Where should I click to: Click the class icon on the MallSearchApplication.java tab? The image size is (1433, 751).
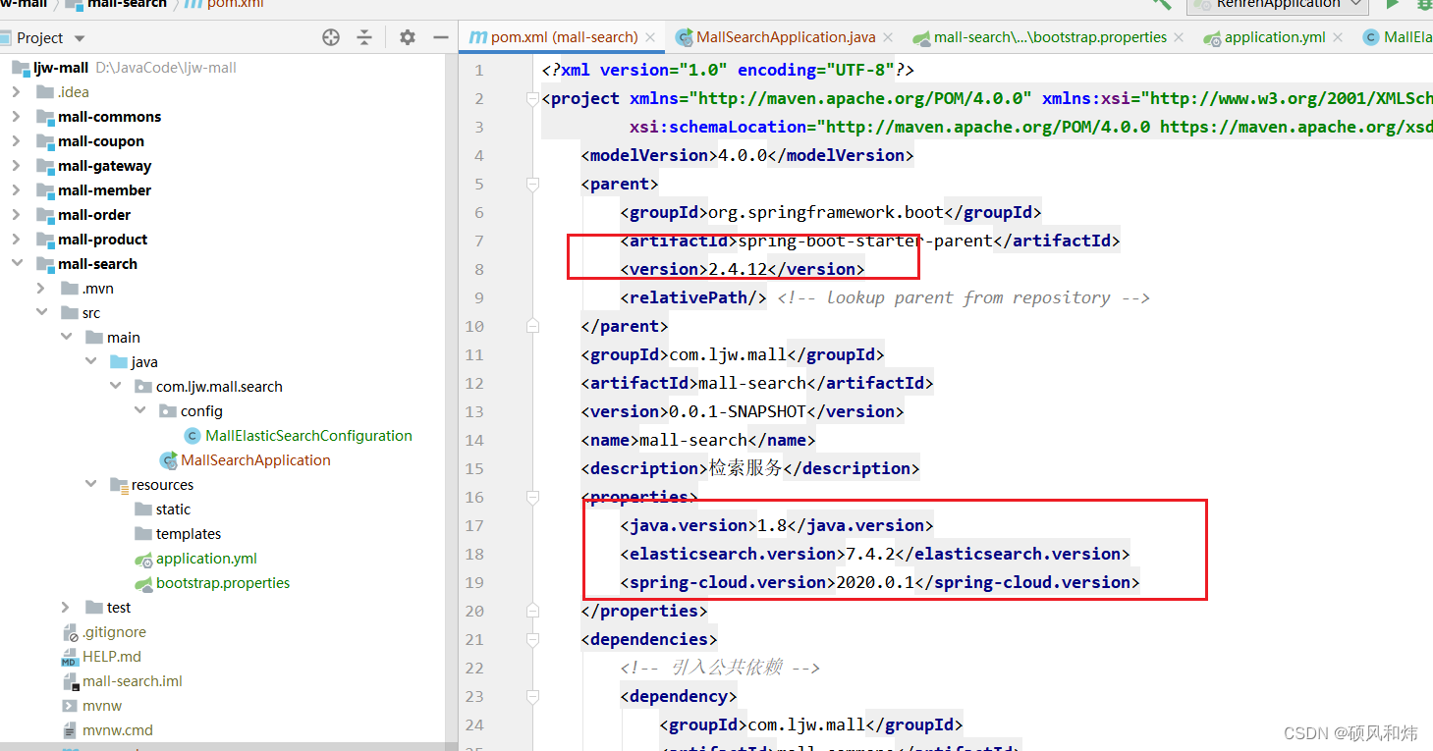coord(685,37)
